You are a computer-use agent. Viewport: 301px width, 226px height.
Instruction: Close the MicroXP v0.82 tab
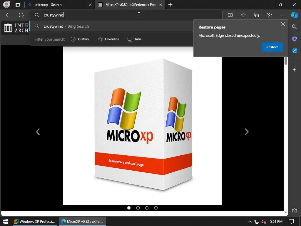pyautogui.click(x=161, y=5)
